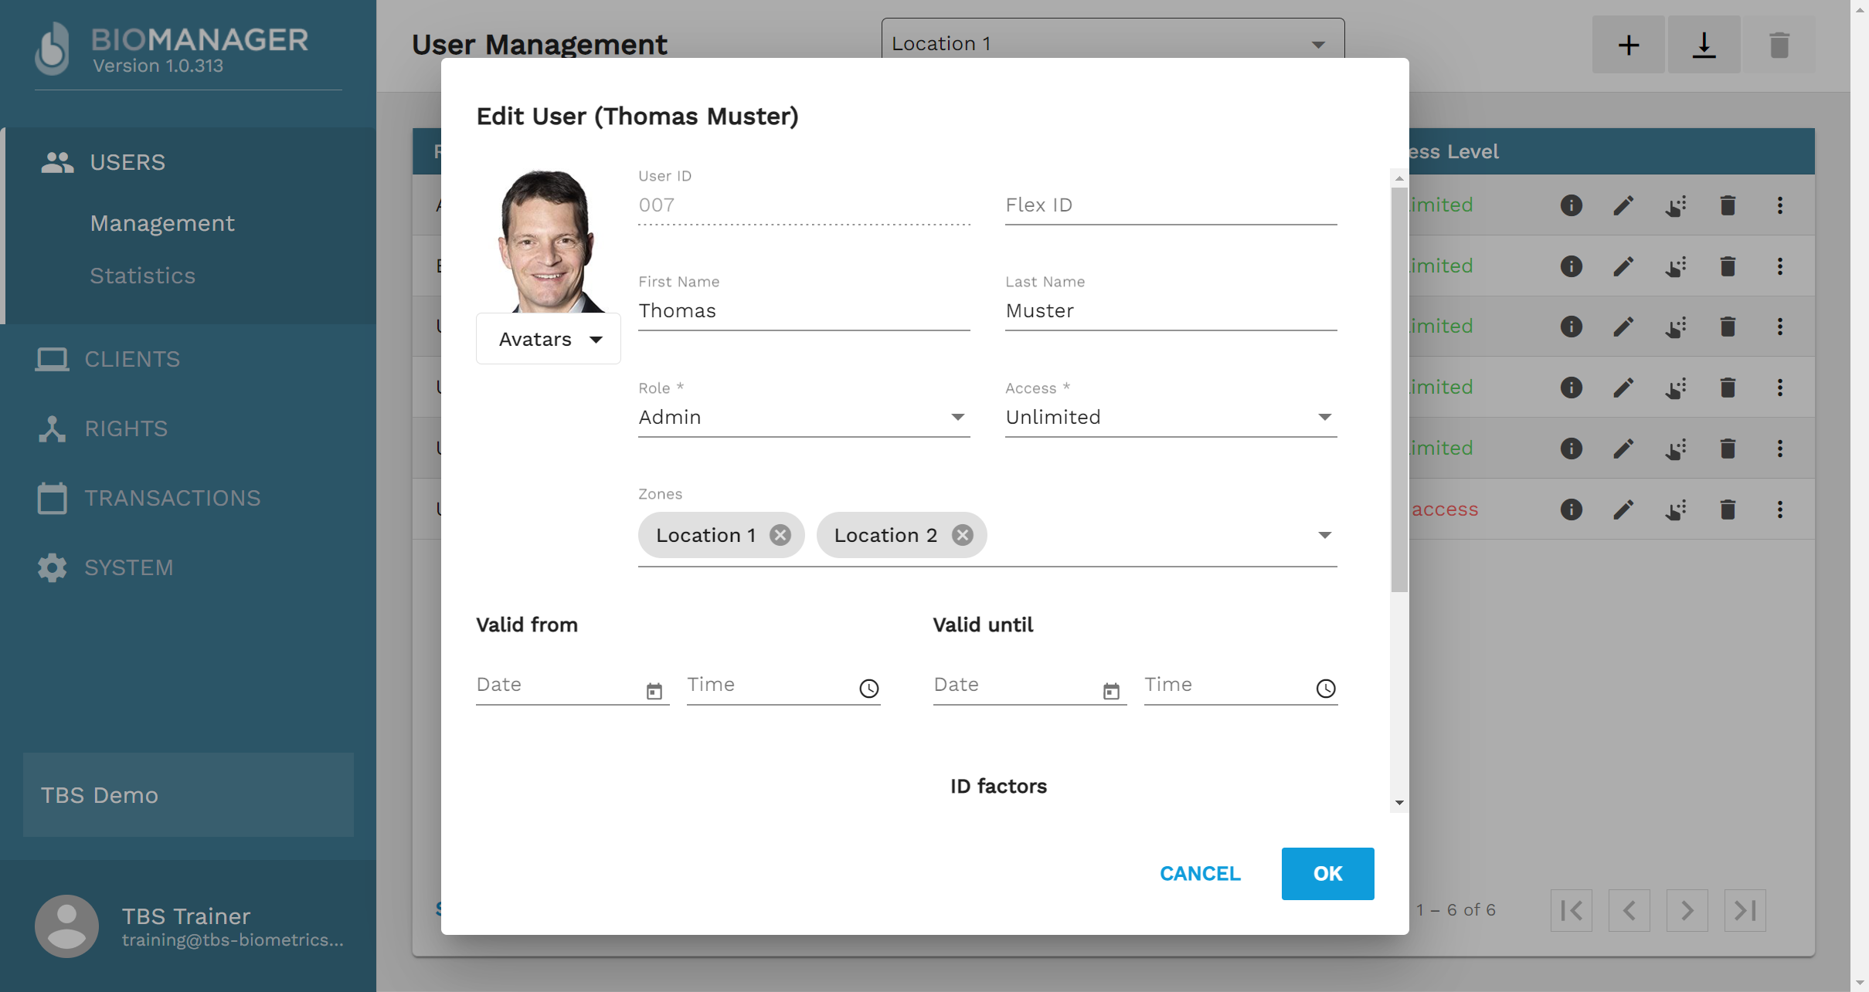
Task: Click the info (i) icon for a user
Action: pos(1570,205)
